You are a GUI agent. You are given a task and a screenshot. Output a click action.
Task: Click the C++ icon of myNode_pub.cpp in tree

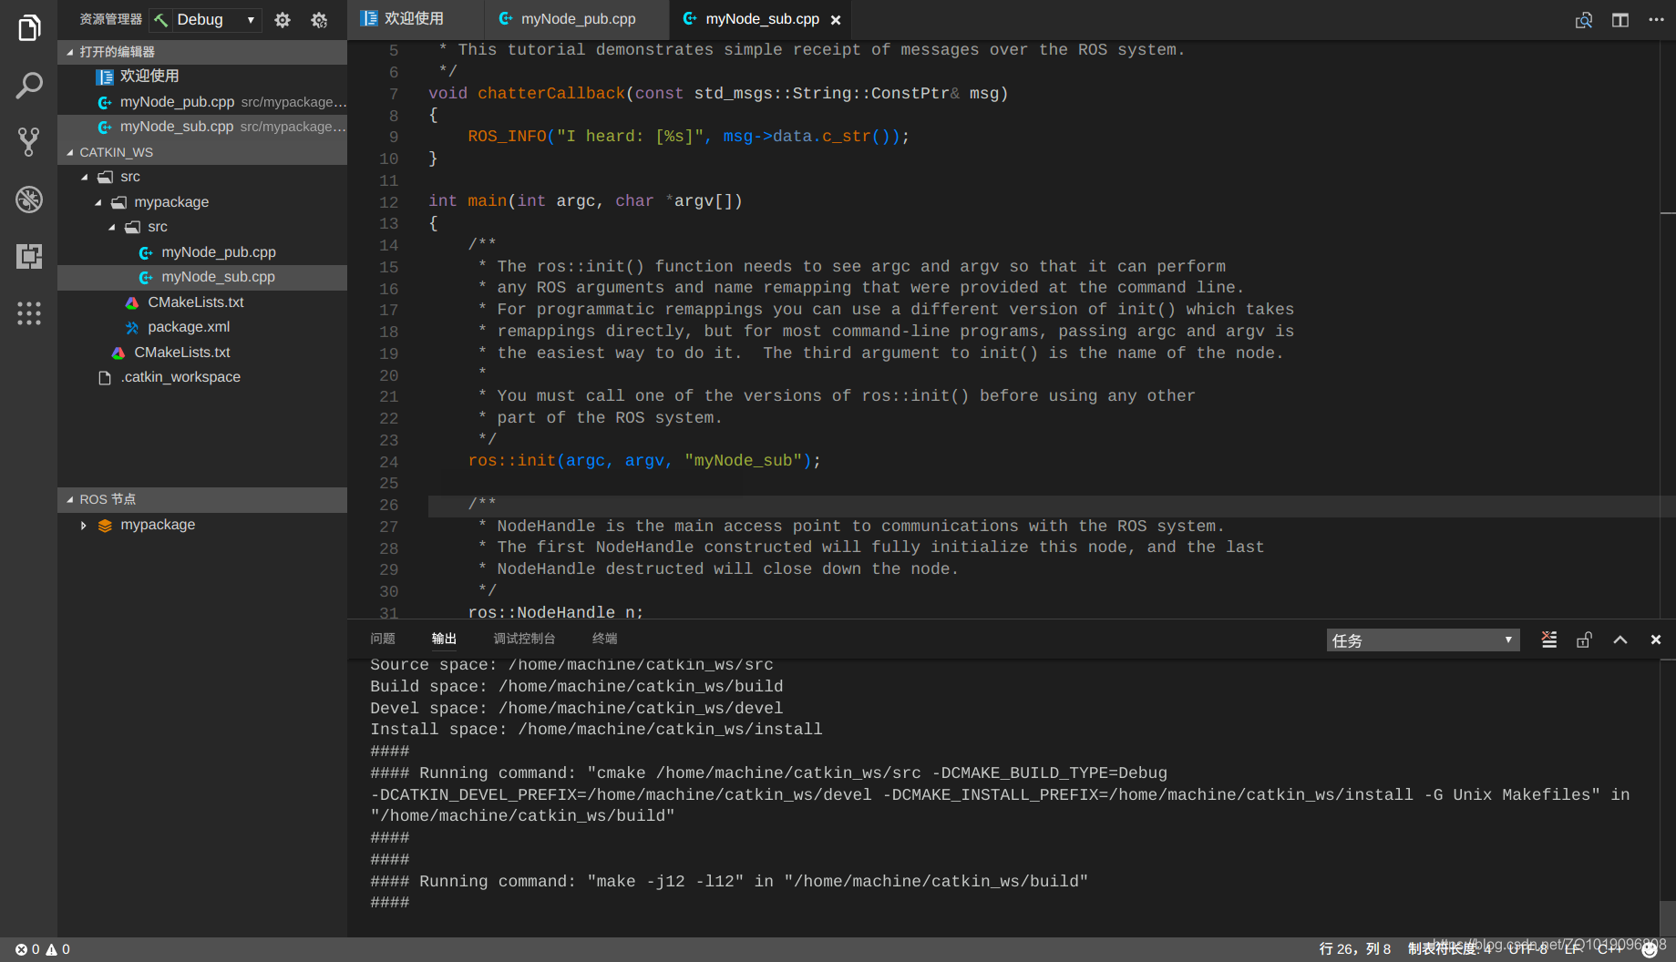coord(145,252)
